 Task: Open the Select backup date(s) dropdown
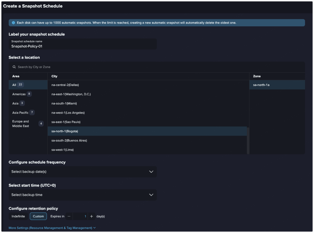pyautogui.click(x=82, y=172)
